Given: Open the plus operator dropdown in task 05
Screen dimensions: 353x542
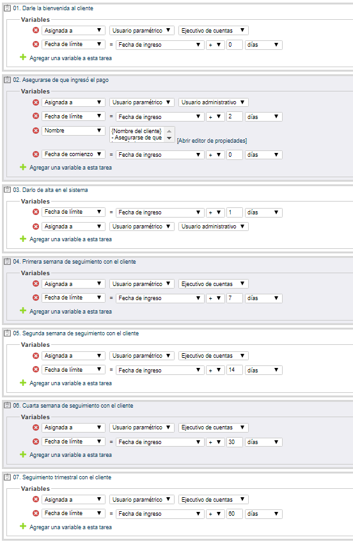Looking at the screenshot, I should [x=215, y=371].
